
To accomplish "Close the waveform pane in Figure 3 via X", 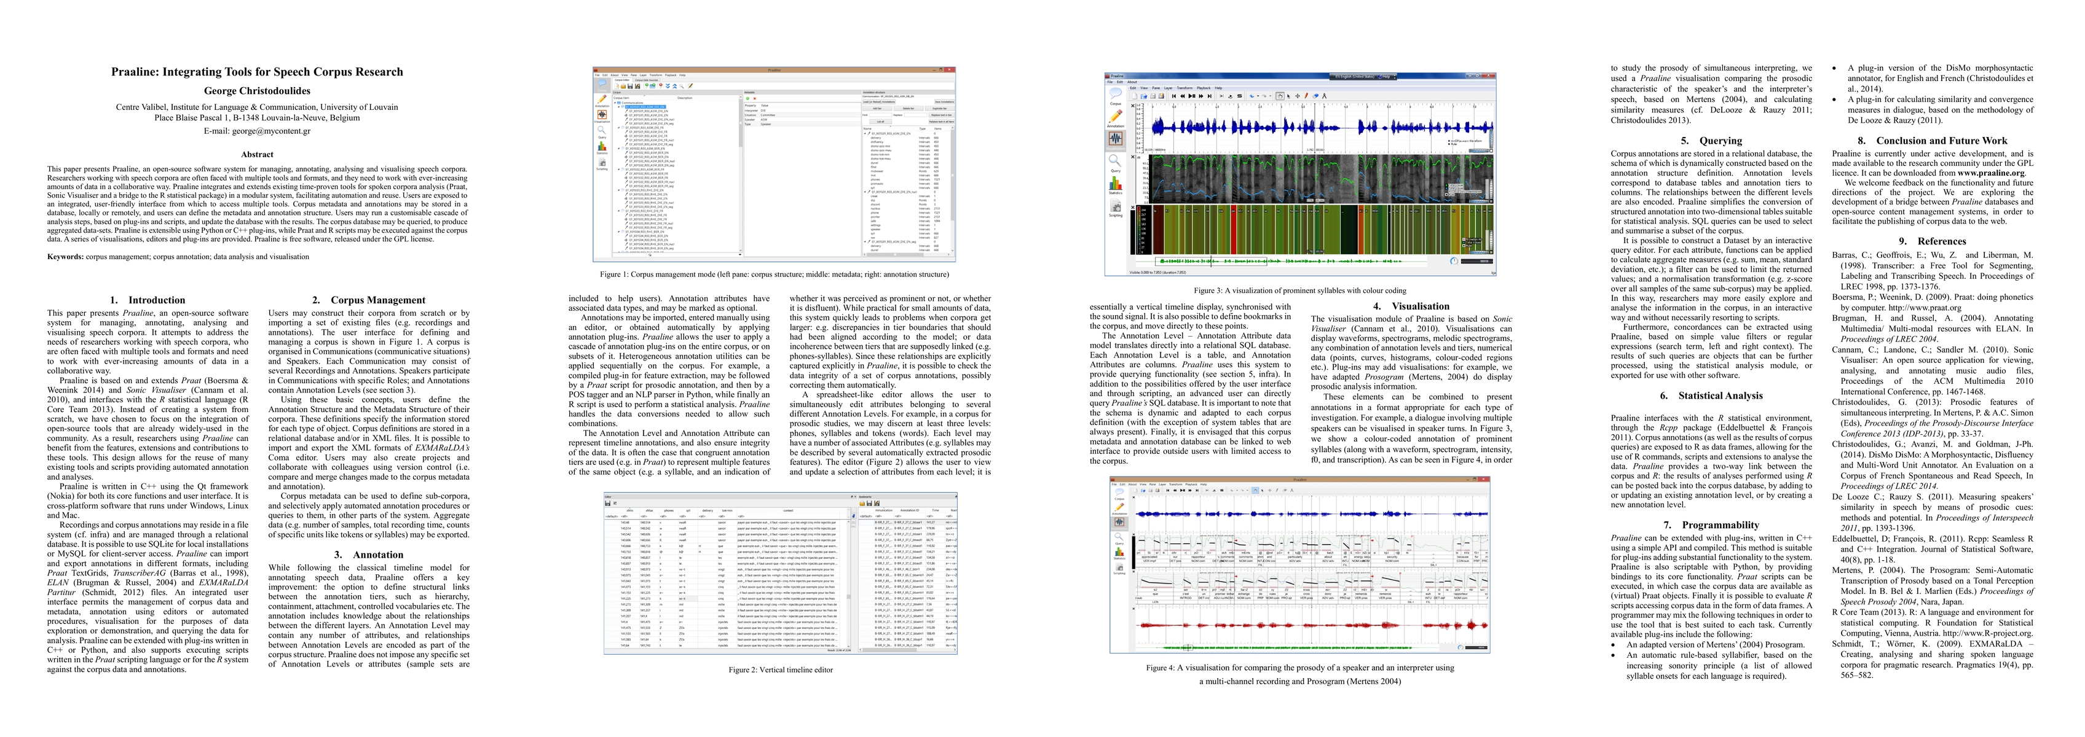I will (x=1133, y=106).
